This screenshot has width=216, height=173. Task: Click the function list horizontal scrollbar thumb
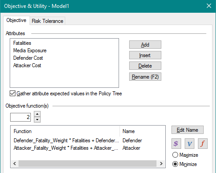(87, 163)
